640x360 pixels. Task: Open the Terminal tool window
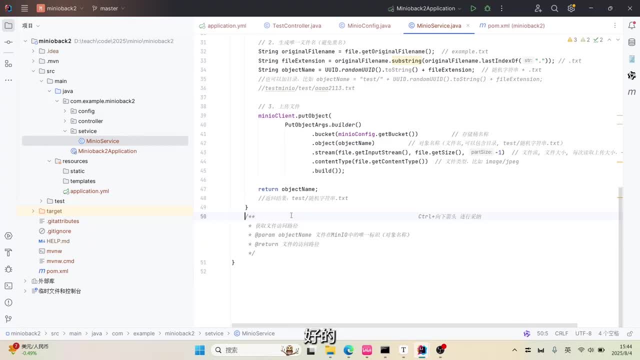click(x=8, y=285)
